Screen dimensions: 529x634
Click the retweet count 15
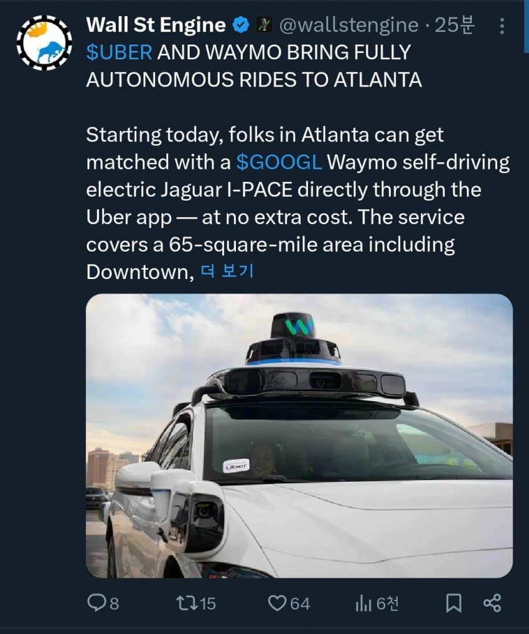tap(208, 603)
